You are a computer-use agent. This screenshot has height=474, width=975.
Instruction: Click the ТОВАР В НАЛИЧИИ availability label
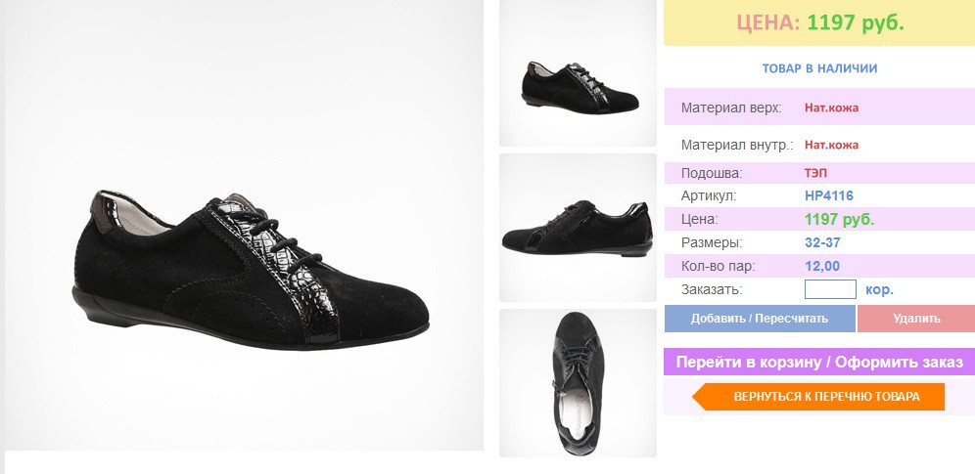click(x=819, y=68)
